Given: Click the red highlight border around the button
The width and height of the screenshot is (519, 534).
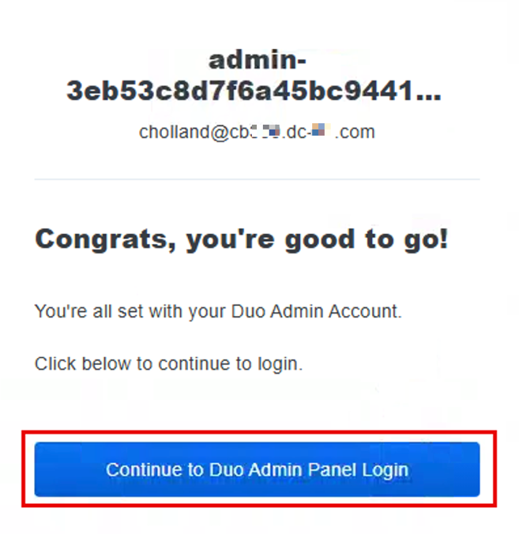Looking at the screenshot, I should click(259, 433).
